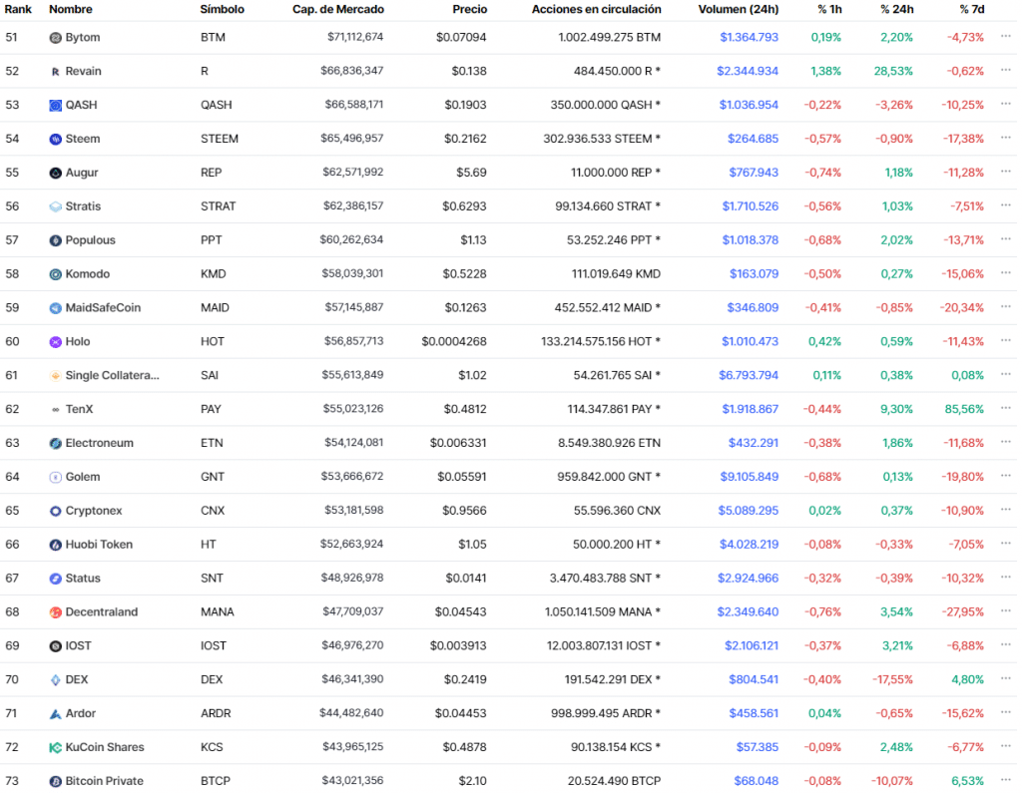Click Revain 24h change 28,53%
1022x794 pixels.
tap(893, 72)
